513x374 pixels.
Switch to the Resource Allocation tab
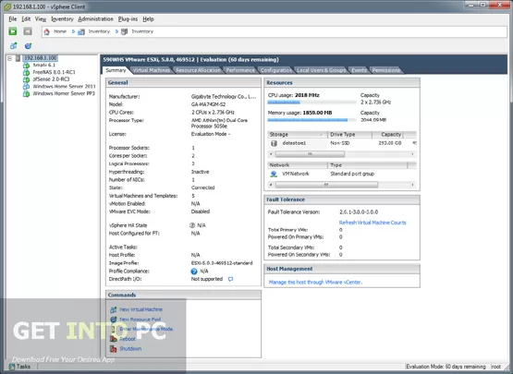coord(198,70)
